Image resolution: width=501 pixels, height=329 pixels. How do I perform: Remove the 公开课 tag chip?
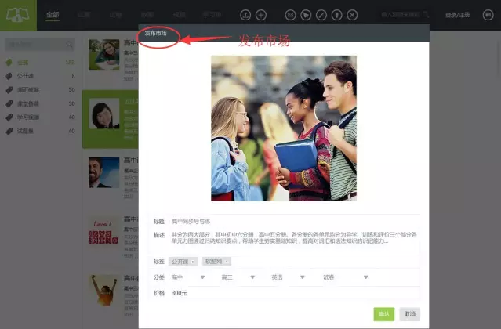194,262
